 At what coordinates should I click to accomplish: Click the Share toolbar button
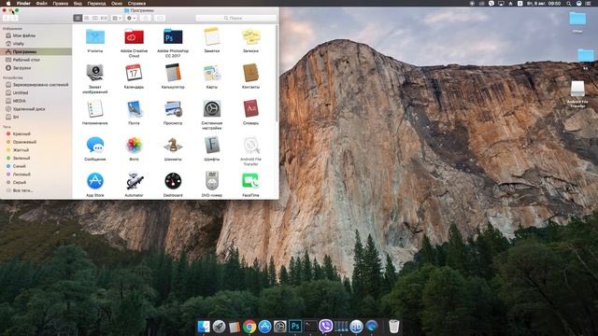[146, 18]
